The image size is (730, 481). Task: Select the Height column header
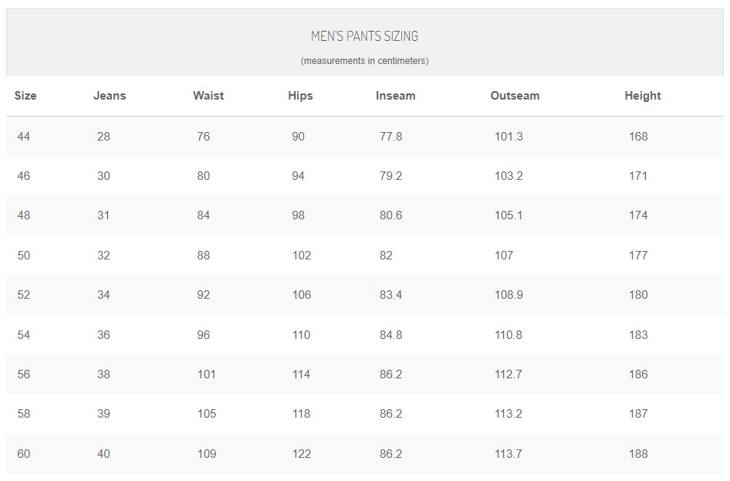click(x=643, y=96)
